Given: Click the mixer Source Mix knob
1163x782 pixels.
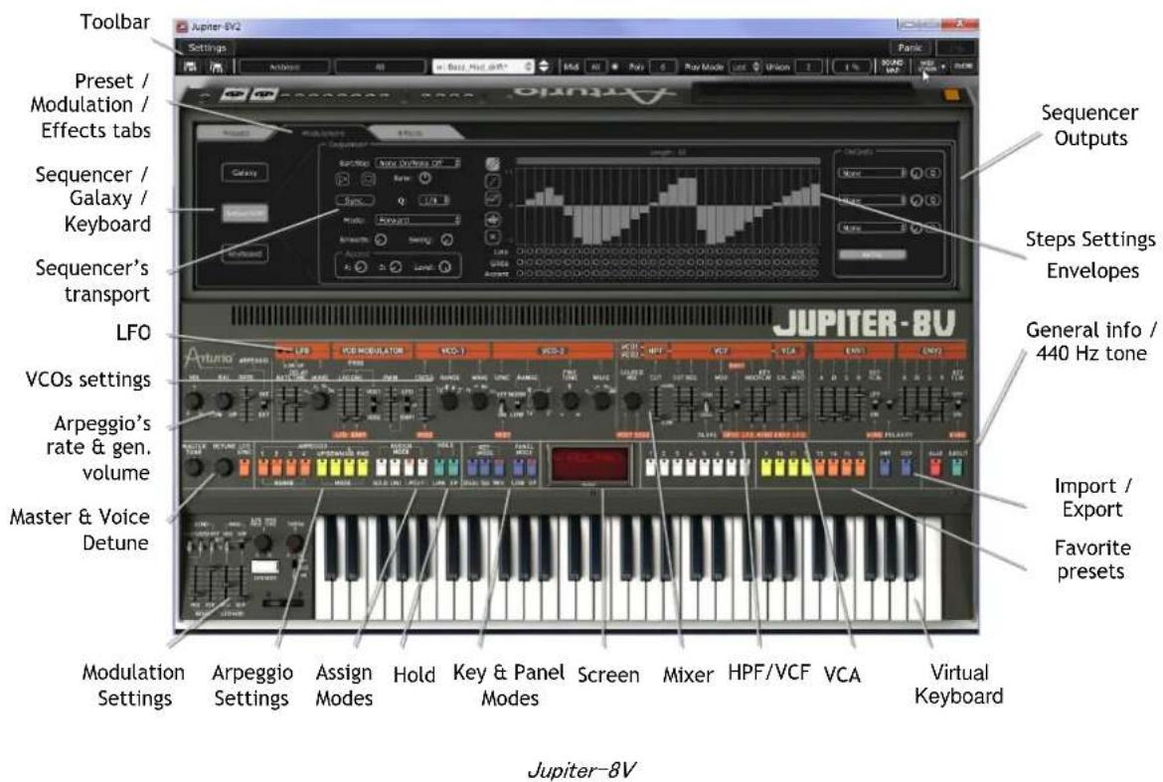Looking at the screenshot, I should [x=632, y=401].
